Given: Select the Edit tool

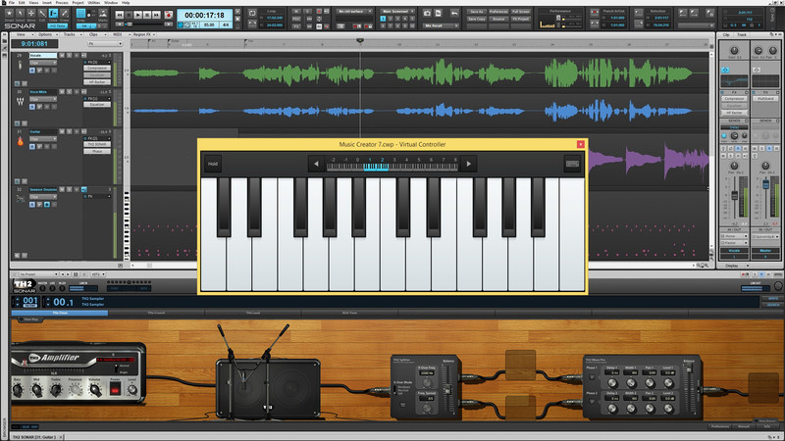Looking at the screenshot, I should click(42, 13).
